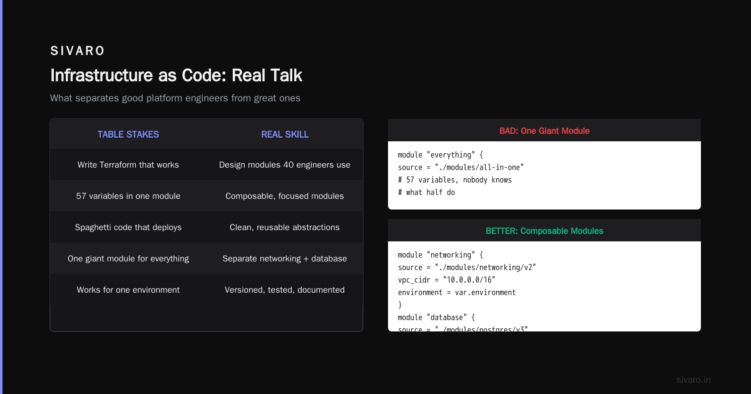Click the module "everything" code line

441,154
